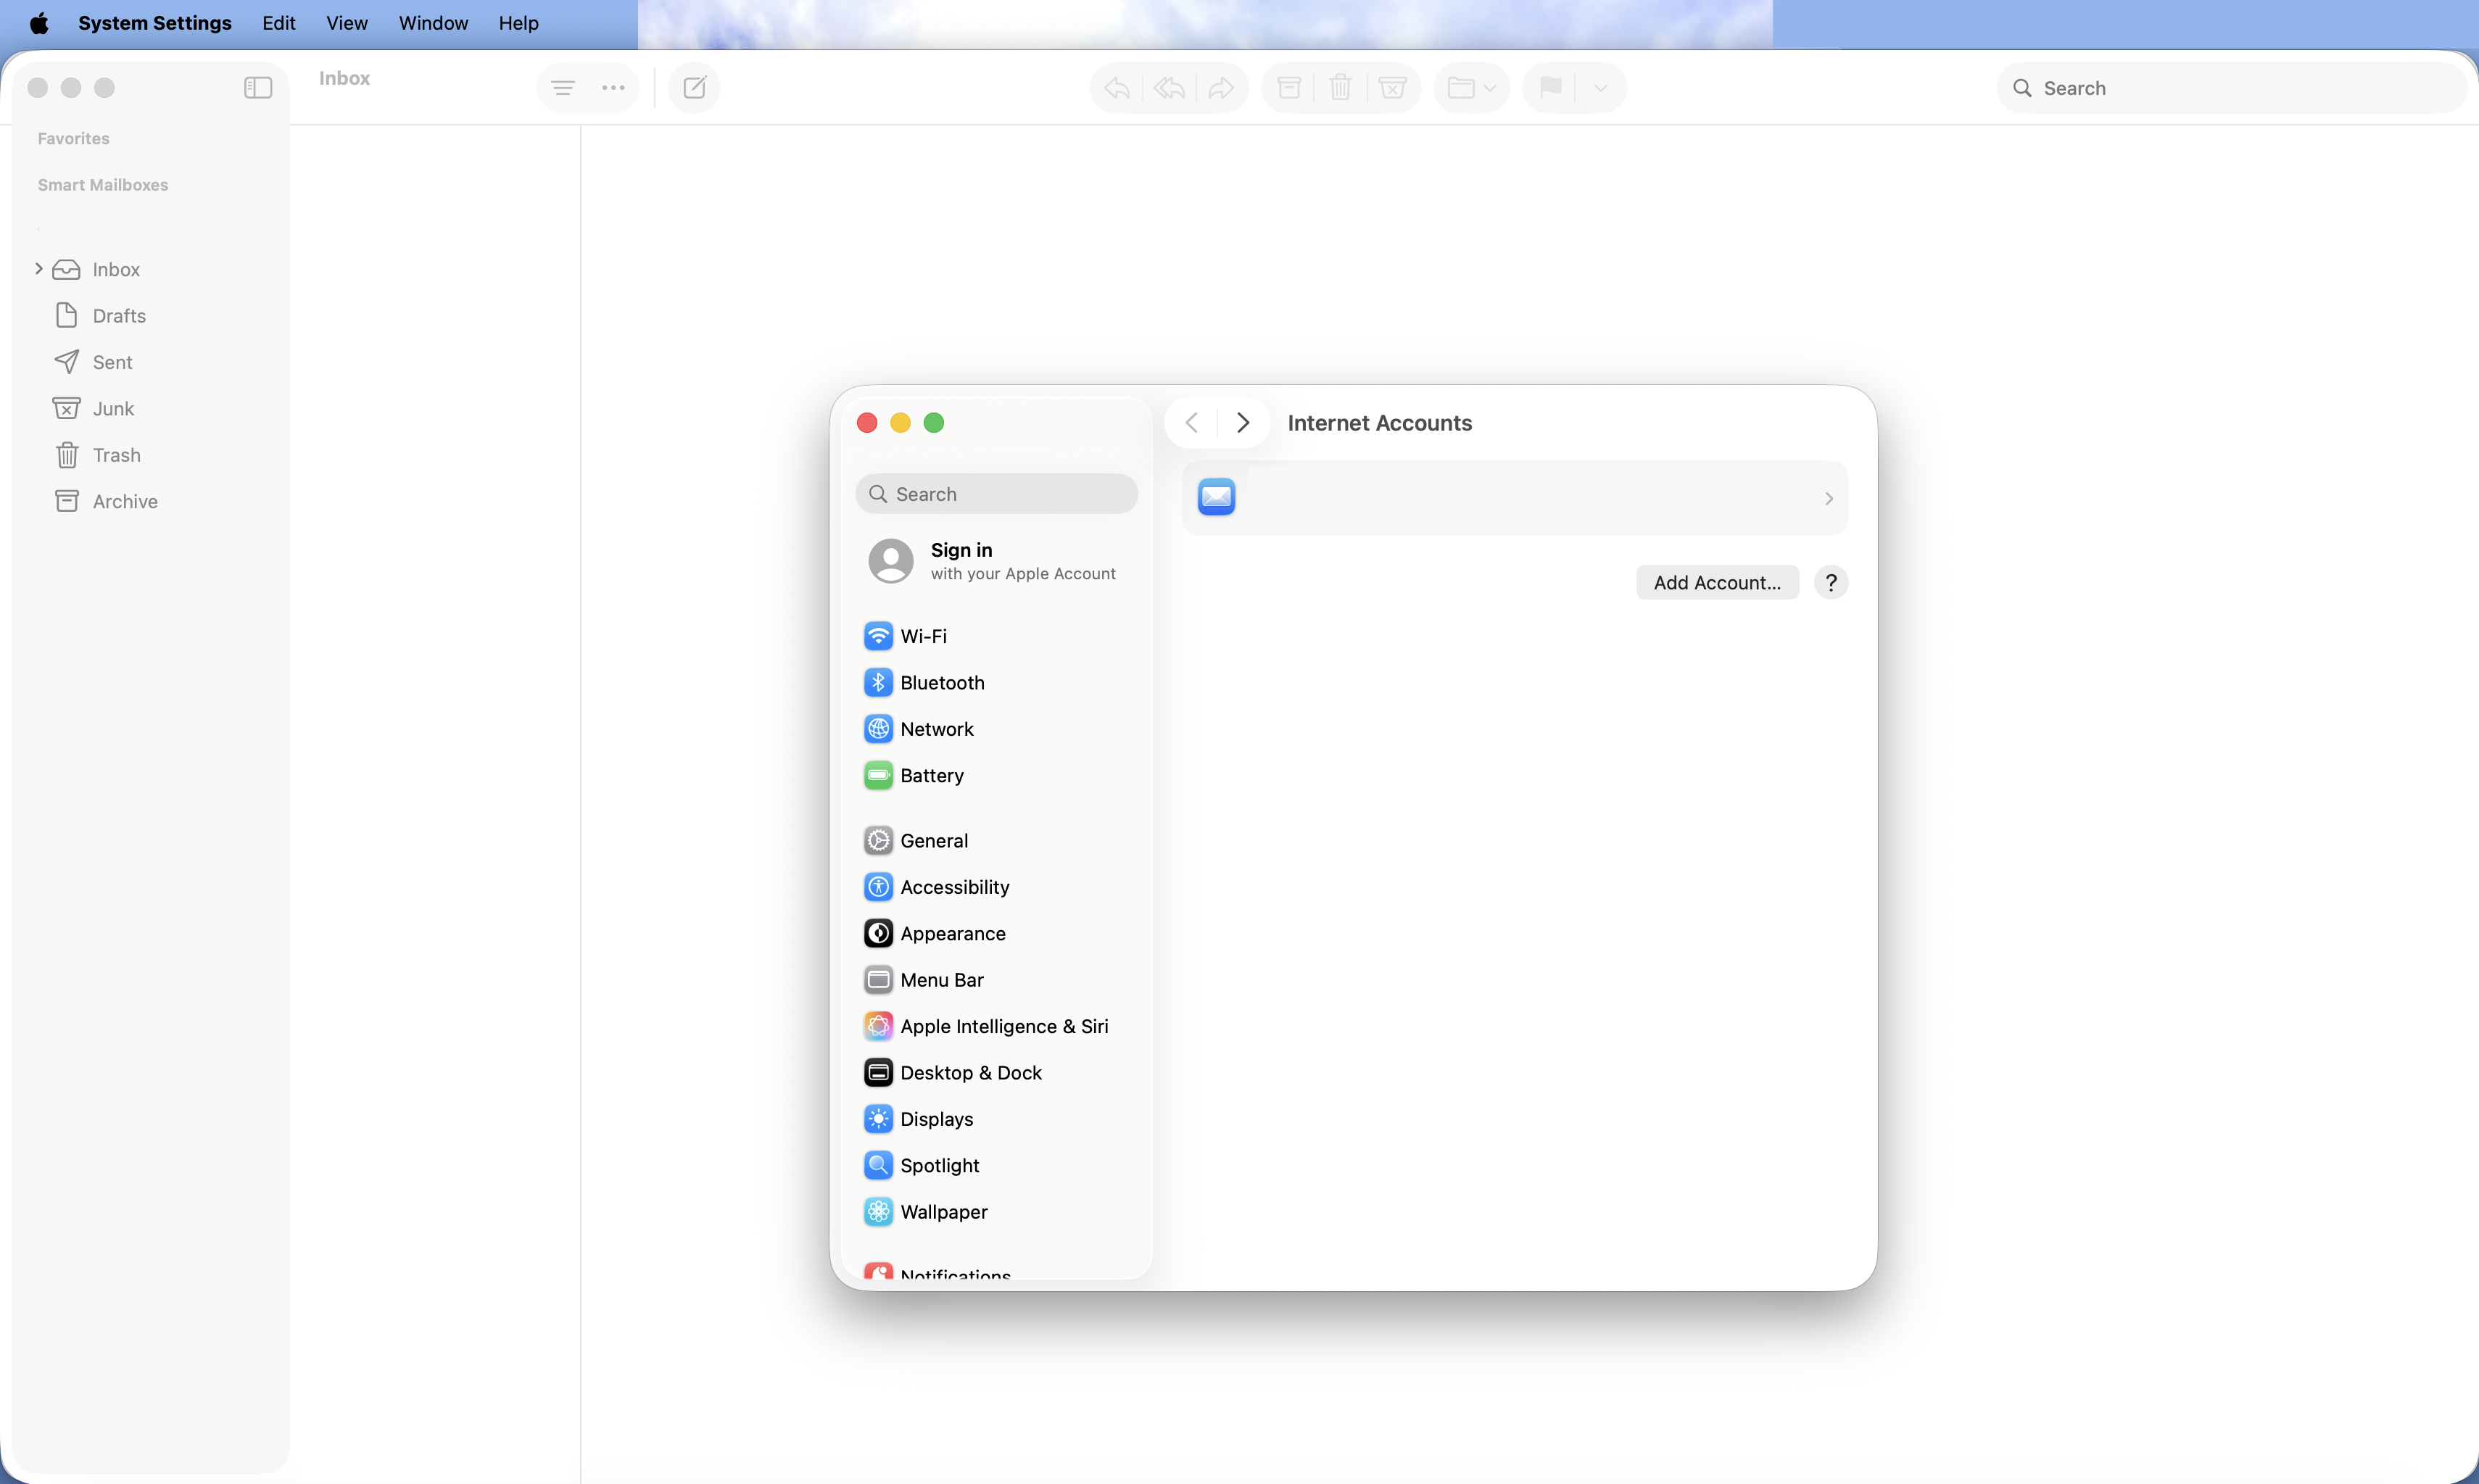Archive the message using Mail toolbar

pos(1289,88)
